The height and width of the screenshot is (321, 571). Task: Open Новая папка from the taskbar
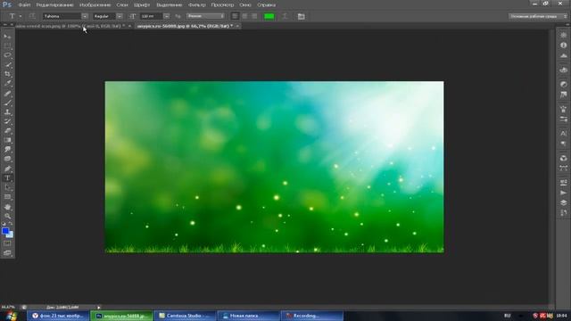(248, 316)
